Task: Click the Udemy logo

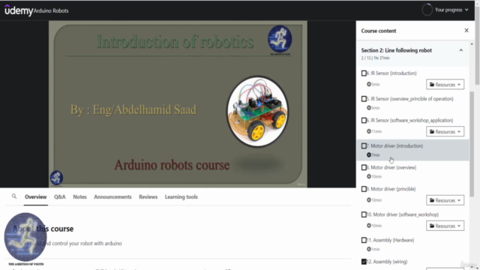Action: click(x=18, y=10)
